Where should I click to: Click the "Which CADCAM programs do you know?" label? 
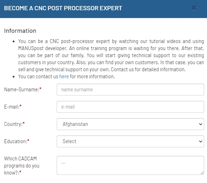pos(22,166)
